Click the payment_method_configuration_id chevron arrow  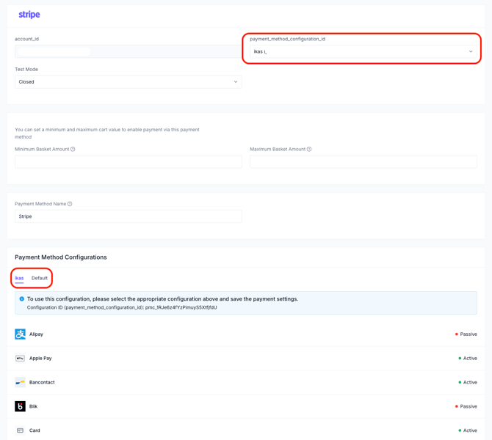tap(471, 52)
